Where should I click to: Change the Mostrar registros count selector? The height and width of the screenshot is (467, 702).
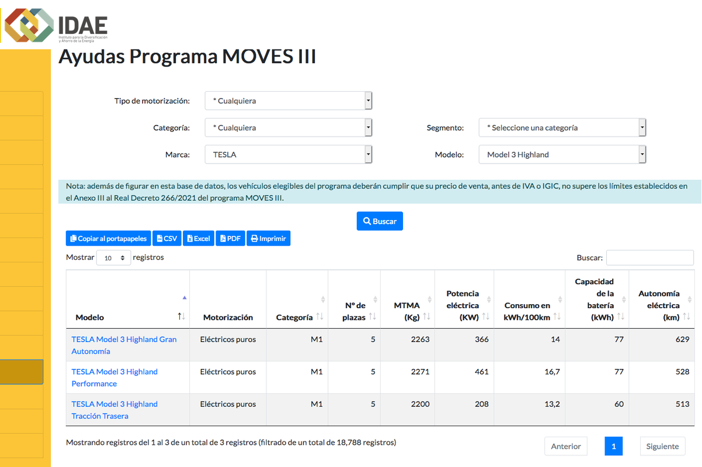coord(114,257)
